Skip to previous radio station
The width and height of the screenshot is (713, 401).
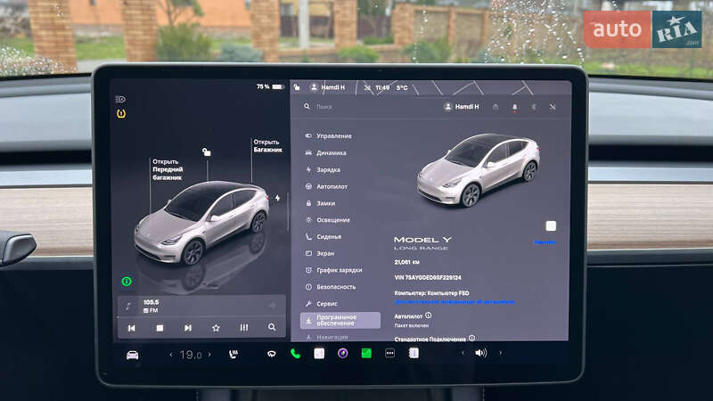point(131,328)
